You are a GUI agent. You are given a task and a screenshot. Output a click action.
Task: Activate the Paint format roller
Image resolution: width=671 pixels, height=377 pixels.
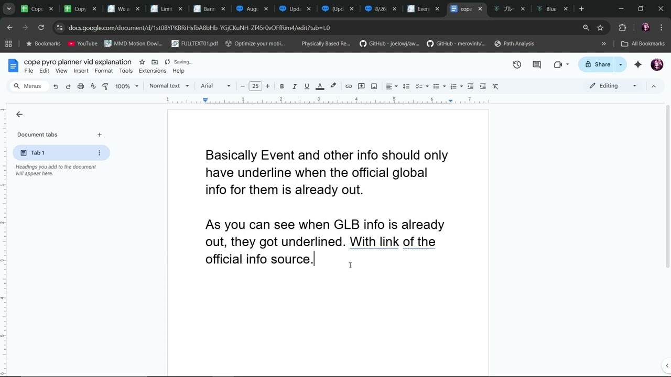[x=105, y=86]
